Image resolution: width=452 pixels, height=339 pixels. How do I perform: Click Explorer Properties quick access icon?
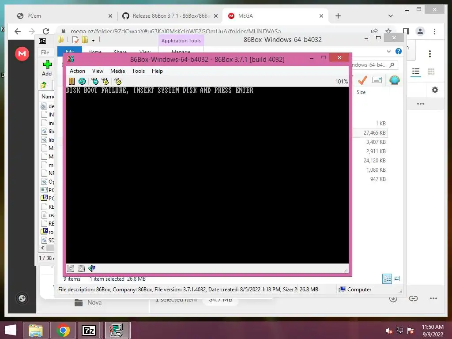[75, 40]
